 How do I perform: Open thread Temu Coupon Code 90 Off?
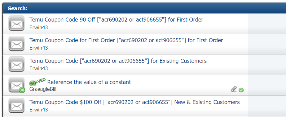point(116,20)
